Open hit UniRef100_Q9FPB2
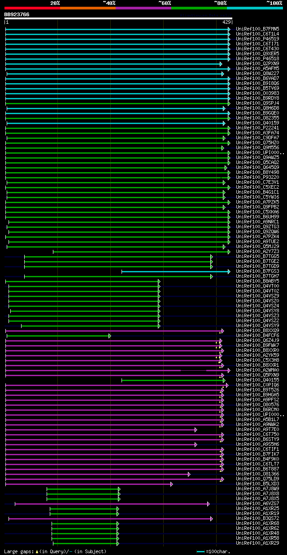 [257, 207]
